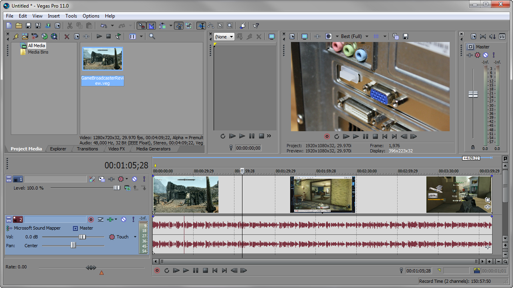Image resolution: width=513 pixels, height=288 pixels.
Task: Click the audio track Vol slider handle
Action: coord(82,237)
